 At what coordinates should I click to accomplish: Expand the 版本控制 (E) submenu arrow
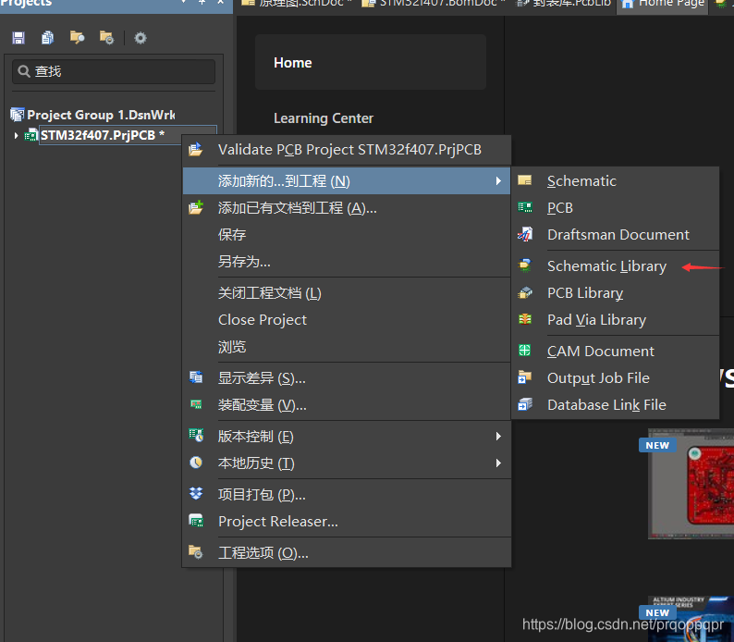pos(499,437)
